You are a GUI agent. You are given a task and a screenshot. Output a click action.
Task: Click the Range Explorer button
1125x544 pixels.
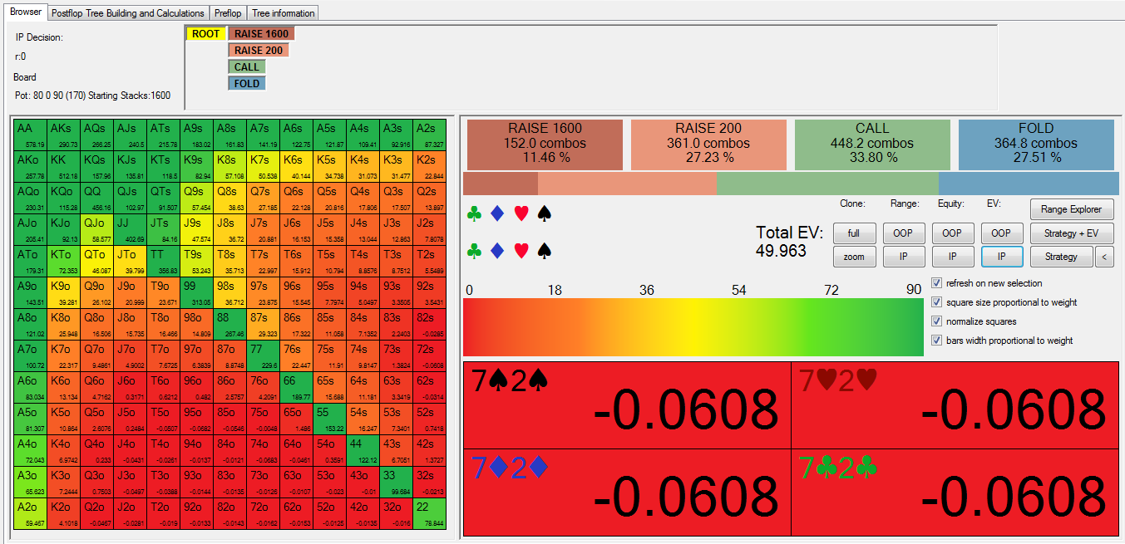pos(1072,209)
